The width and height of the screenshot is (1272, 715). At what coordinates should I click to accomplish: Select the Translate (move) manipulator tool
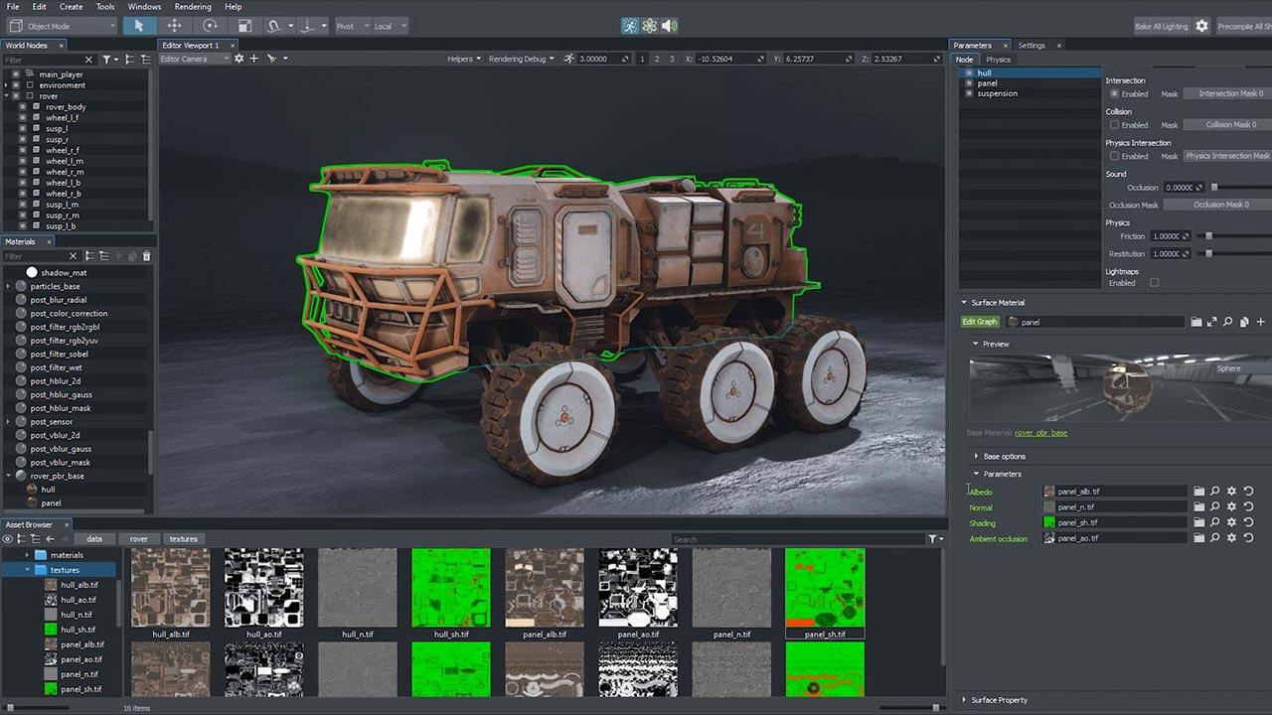pos(174,26)
